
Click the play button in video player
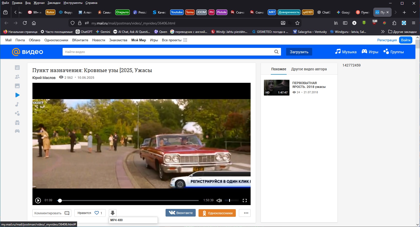[38, 201]
